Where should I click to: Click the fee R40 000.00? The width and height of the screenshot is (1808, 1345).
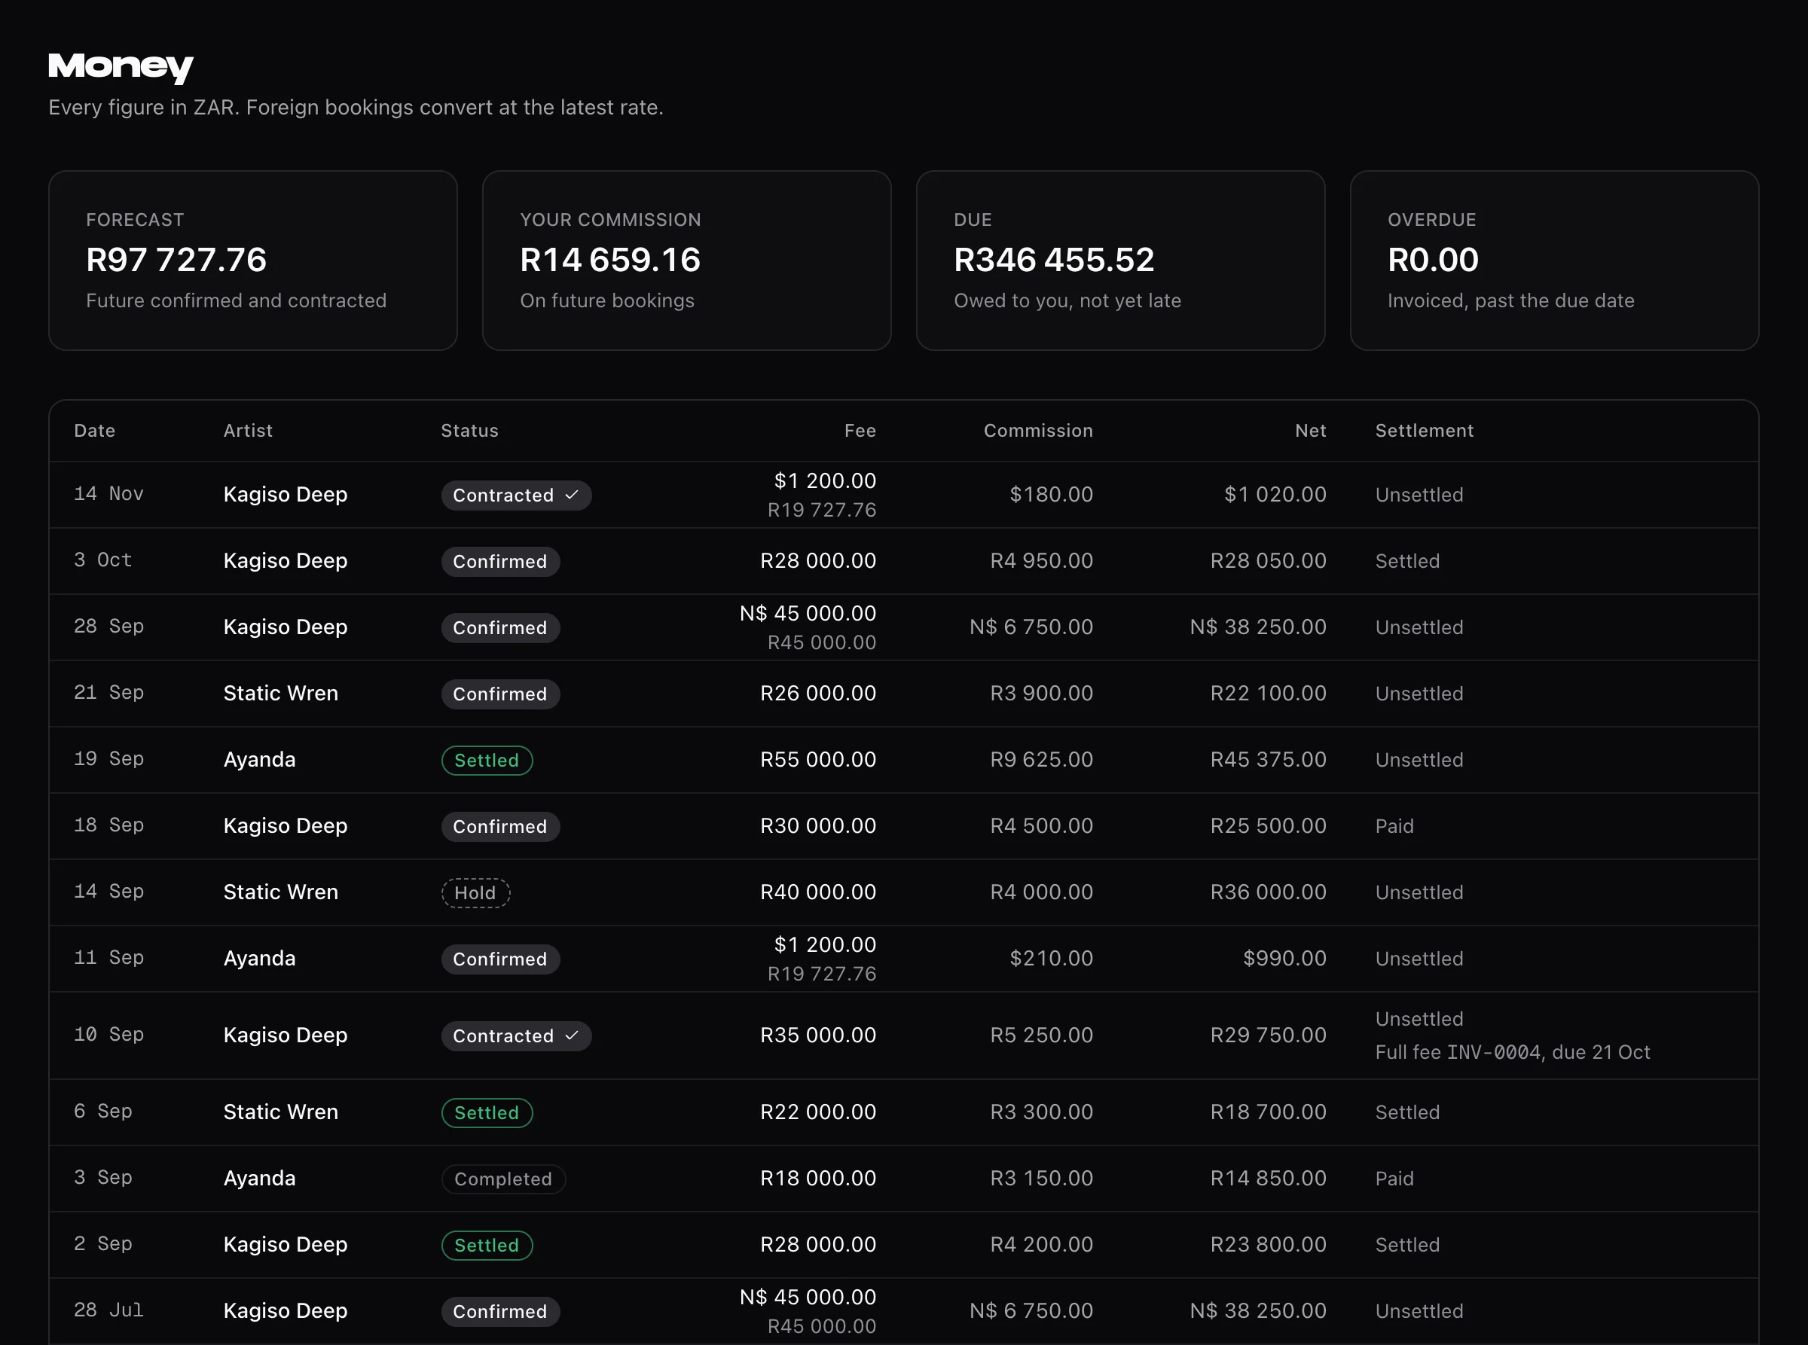click(x=817, y=892)
